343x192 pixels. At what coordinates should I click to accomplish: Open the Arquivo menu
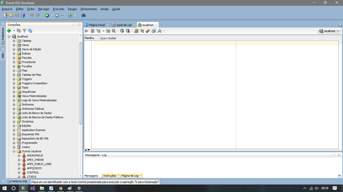[x=7, y=9]
